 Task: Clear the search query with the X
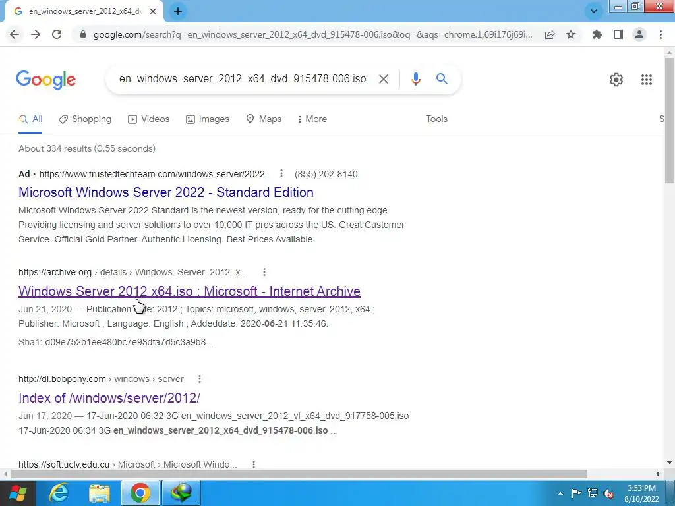(383, 79)
